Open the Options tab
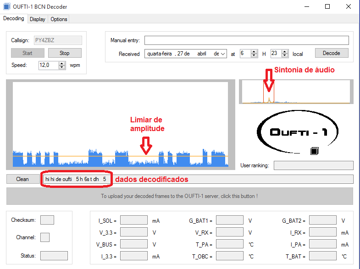Viewport: 360px width, 269px height. [x=59, y=19]
